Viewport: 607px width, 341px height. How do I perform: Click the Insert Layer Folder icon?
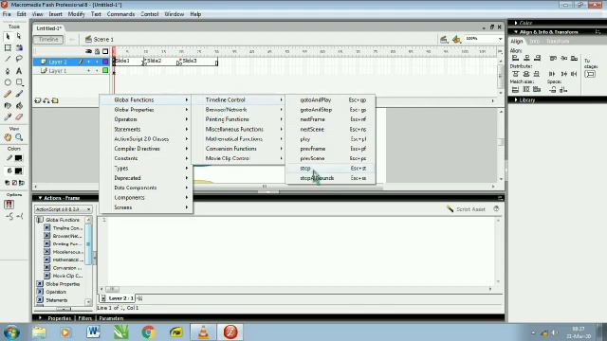(x=55, y=100)
